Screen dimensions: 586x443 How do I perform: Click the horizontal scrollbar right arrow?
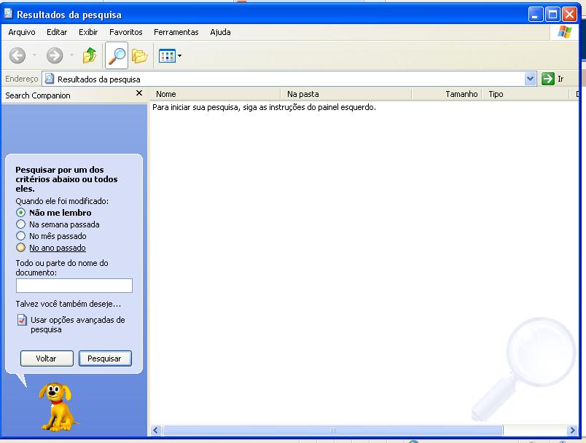point(572,431)
